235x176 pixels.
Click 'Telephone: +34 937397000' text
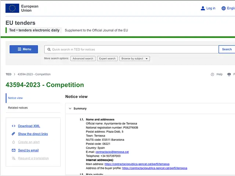pos(103,156)
